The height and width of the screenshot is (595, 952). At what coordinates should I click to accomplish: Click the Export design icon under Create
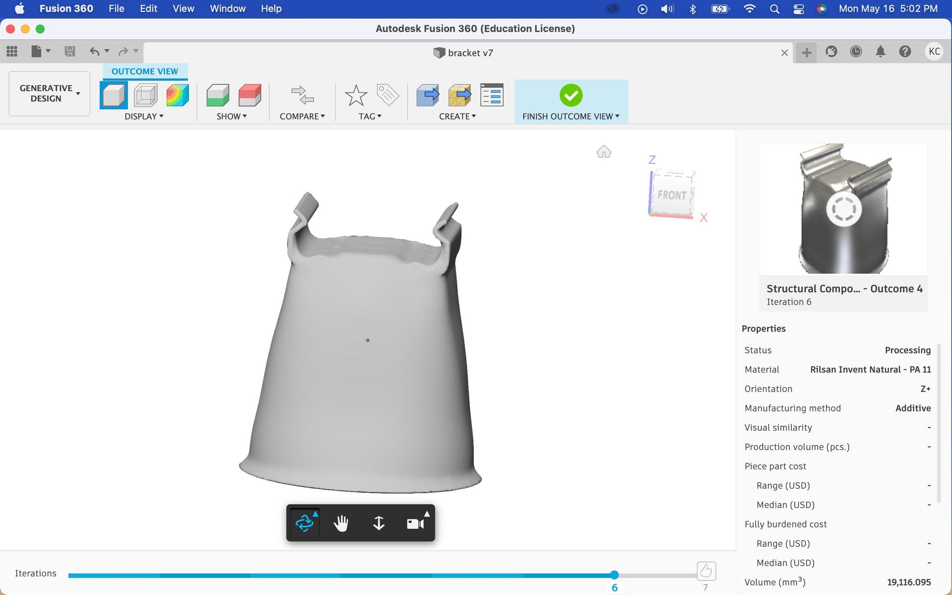(x=428, y=95)
